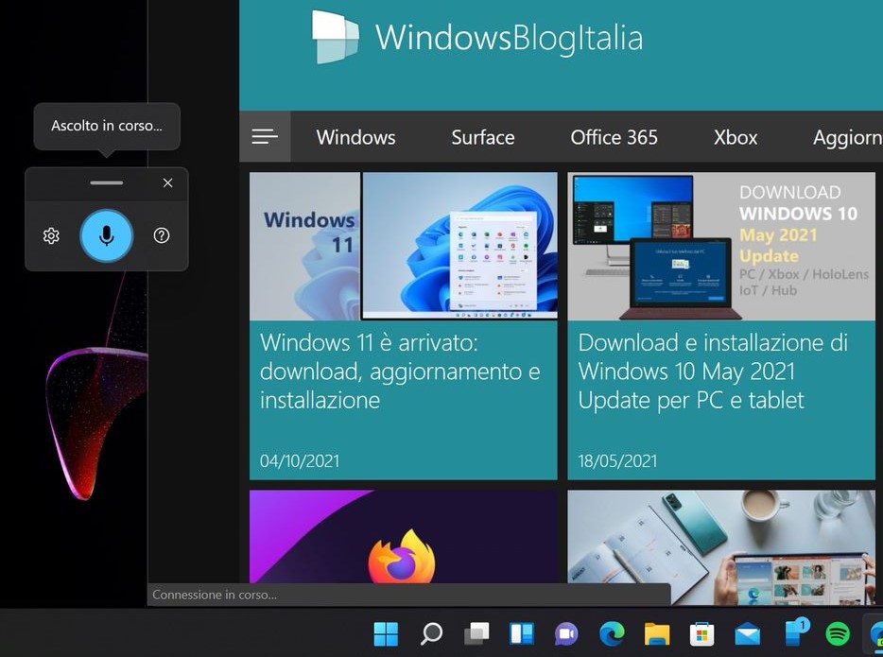883x657 pixels.
Task: Open File Explorer from taskbar
Action: [657, 634]
